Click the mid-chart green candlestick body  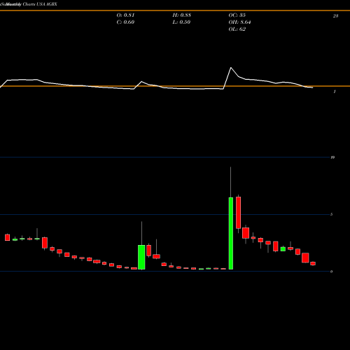141,257
